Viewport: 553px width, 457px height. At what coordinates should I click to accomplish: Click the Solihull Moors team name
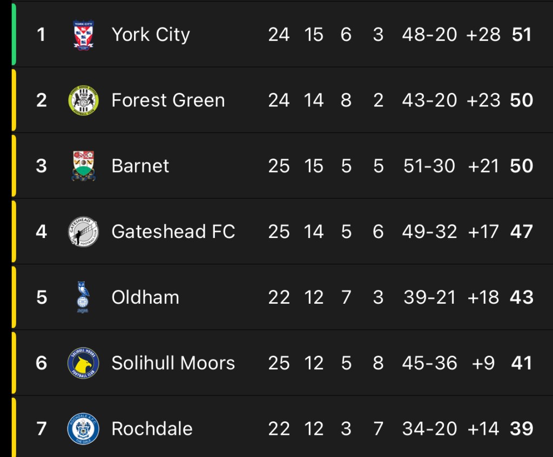click(173, 363)
